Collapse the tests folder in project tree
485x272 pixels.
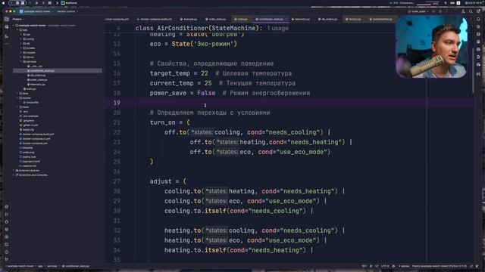point(17,107)
